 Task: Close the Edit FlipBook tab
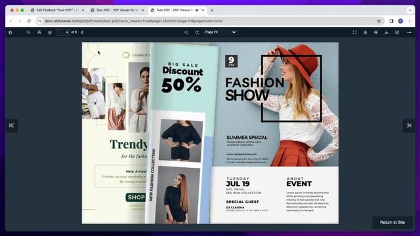83,10
